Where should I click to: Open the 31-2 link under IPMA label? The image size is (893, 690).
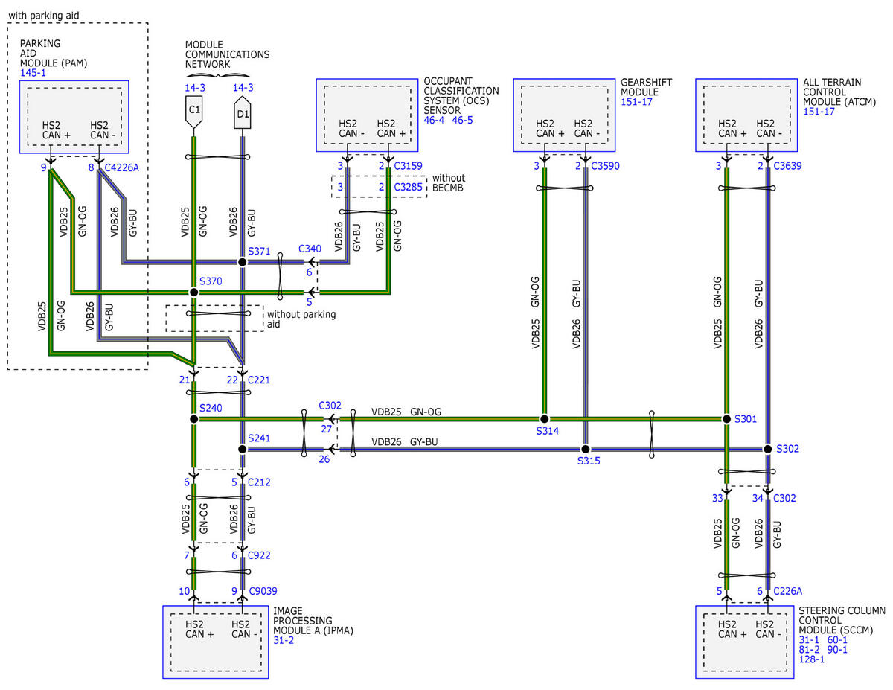284,640
